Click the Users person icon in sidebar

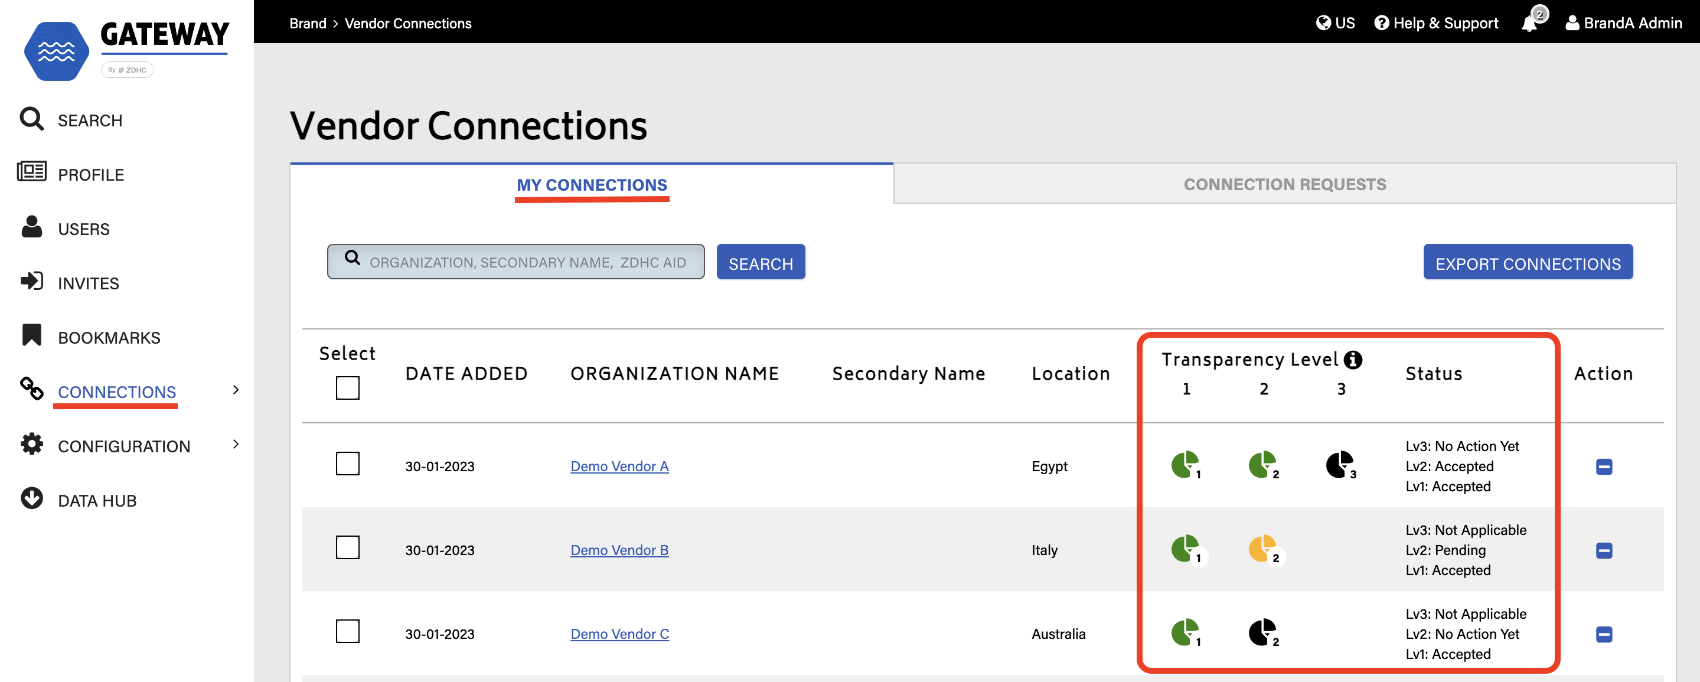(31, 227)
